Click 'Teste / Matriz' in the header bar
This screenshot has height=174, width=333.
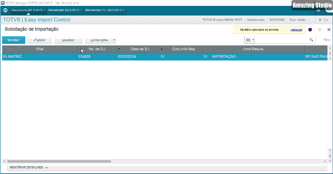point(298,20)
